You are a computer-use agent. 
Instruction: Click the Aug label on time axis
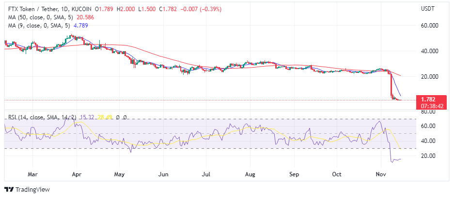click(250, 174)
